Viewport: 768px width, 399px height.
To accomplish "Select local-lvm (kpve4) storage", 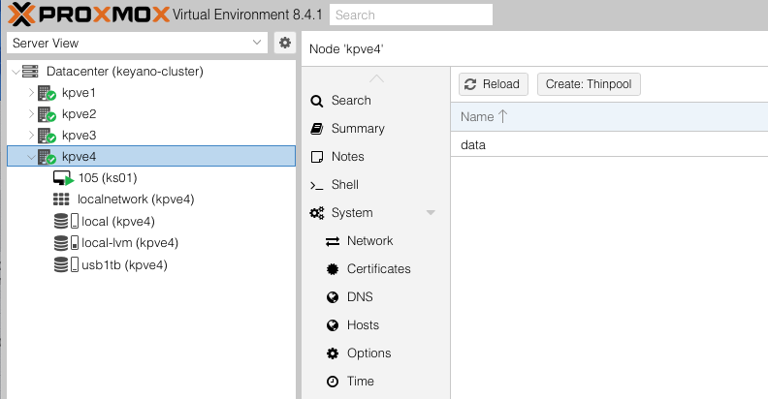I will point(130,242).
